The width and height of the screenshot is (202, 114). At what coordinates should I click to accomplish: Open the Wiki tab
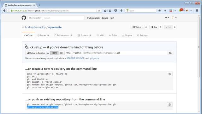click(x=100, y=35)
